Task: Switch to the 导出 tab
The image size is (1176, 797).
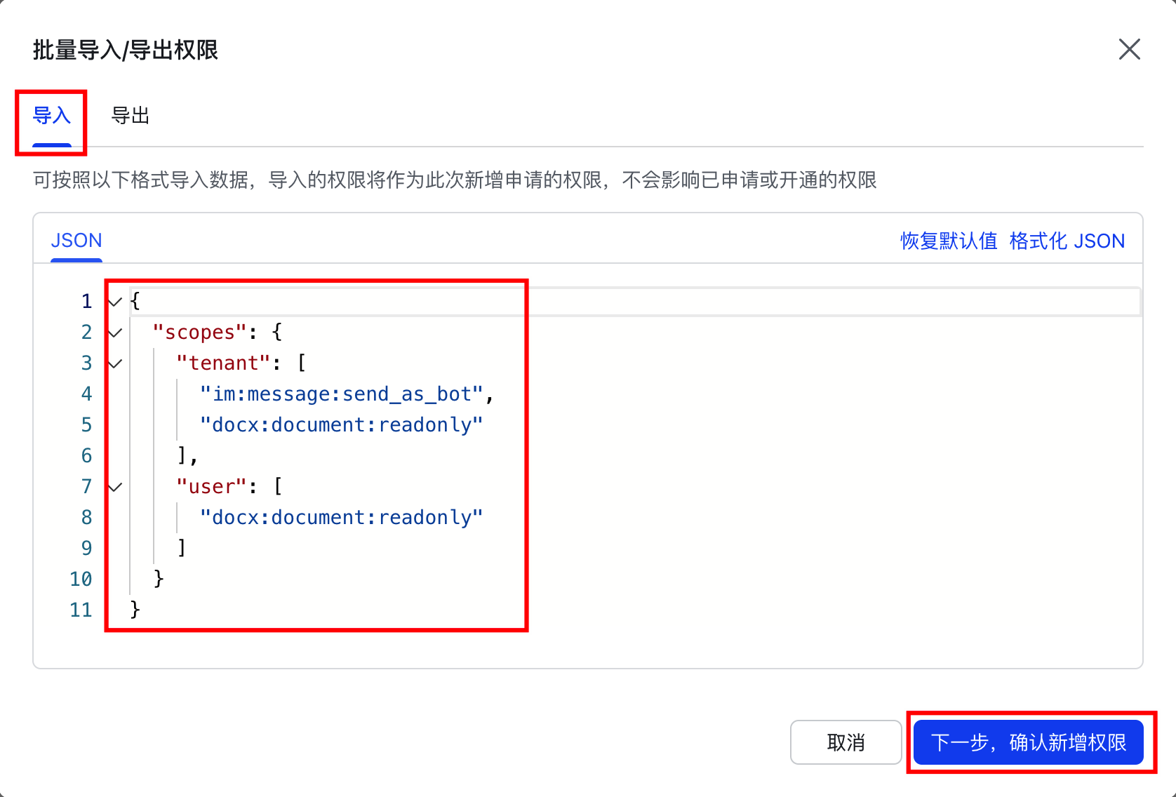Action: [x=131, y=116]
